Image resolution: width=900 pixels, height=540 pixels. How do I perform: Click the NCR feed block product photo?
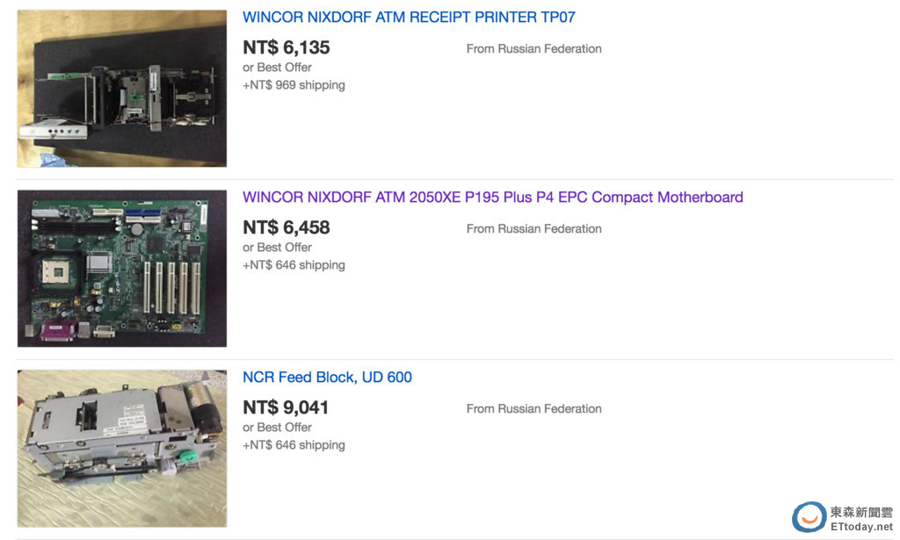122,449
